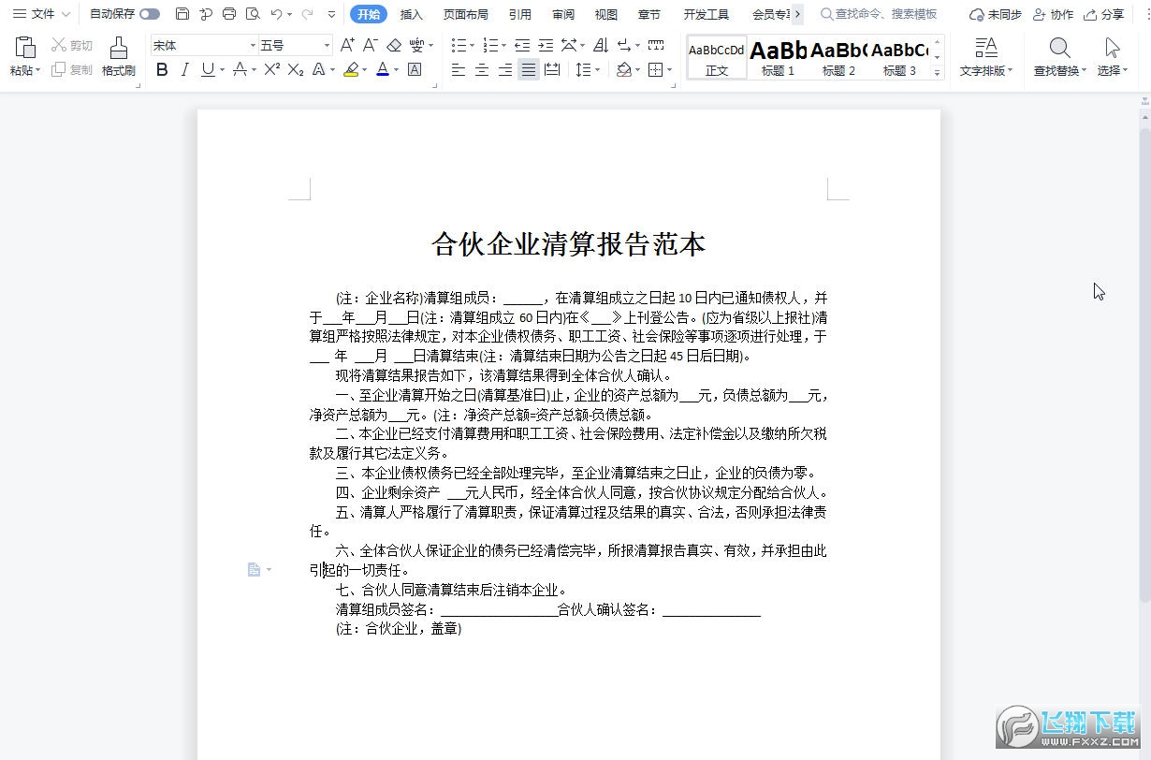Click the character border boxed-A icon
Screen dimensions: 1151x760
point(415,70)
